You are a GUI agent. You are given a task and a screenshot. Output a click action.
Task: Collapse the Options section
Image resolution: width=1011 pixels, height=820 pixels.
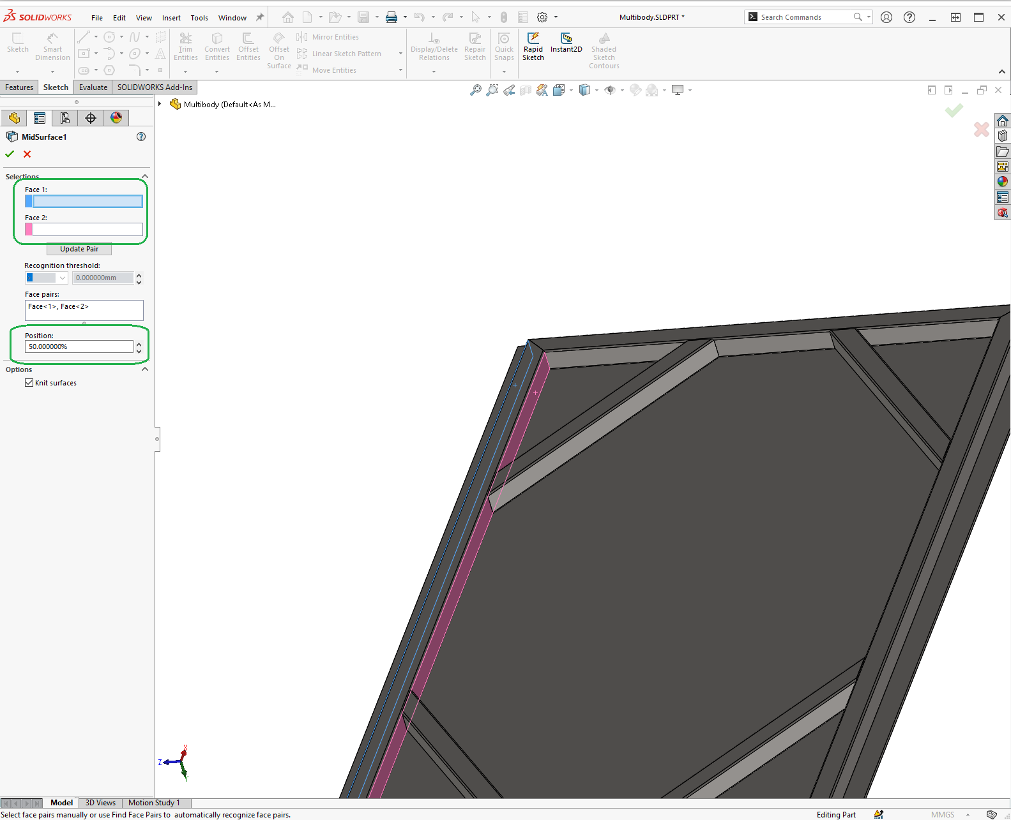[x=145, y=369]
